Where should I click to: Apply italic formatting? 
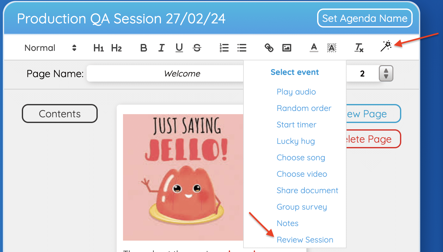[x=161, y=48]
